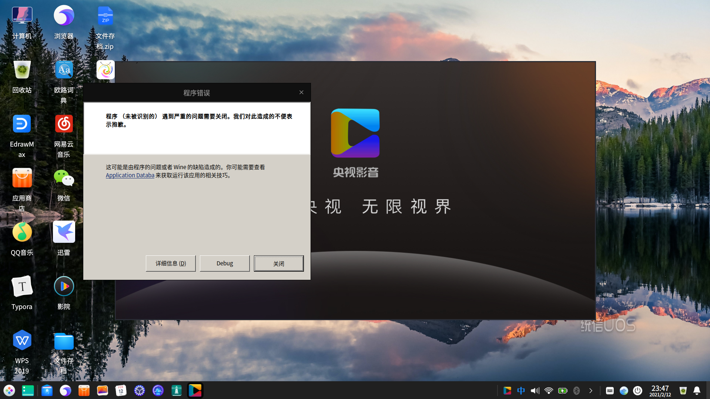Open the trash icon in the dock

[x=683, y=390]
